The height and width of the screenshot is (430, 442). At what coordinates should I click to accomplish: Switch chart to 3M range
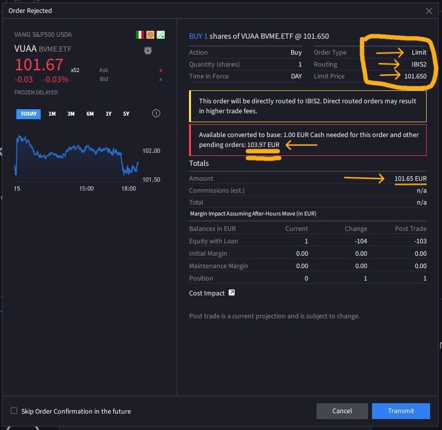click(71, 114)
